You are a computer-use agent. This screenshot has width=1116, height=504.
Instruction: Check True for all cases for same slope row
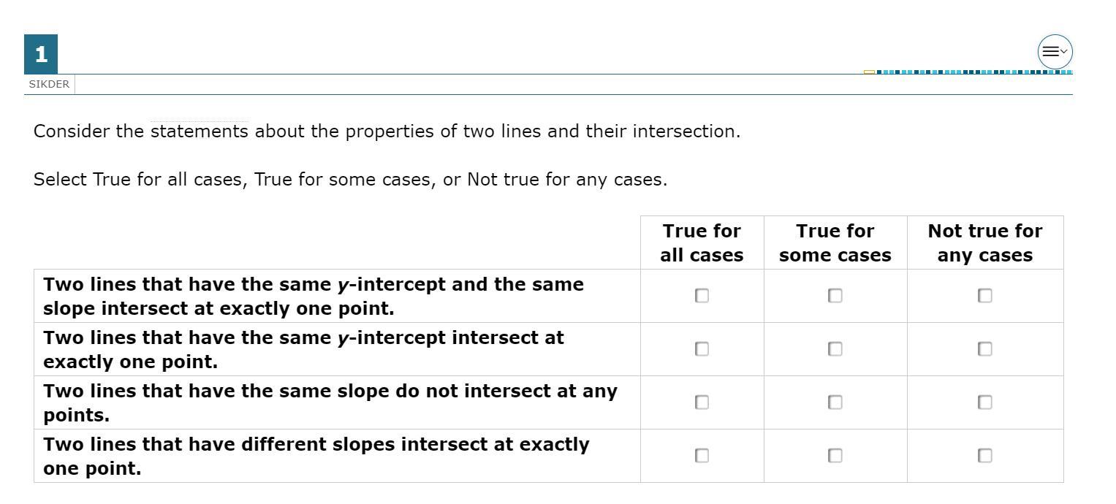(x=702, y=402)
